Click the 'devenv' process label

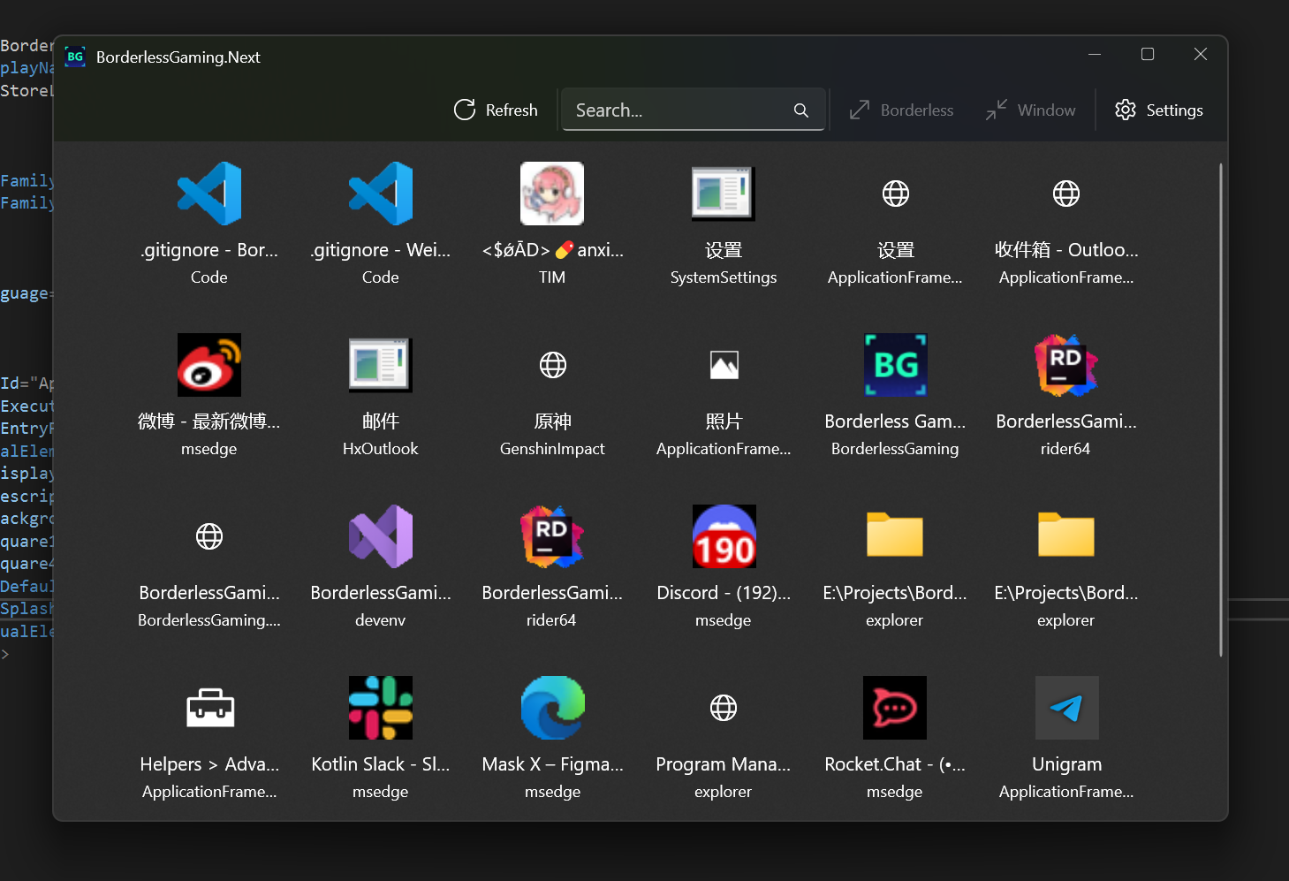[381, 620]
